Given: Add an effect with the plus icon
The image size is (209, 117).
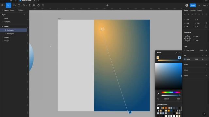Looking at the screenshot, I should pos(206,70).
